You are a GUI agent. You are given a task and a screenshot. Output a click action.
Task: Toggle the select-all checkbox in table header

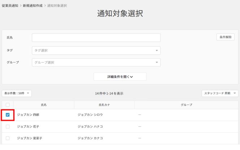(8, 105)
